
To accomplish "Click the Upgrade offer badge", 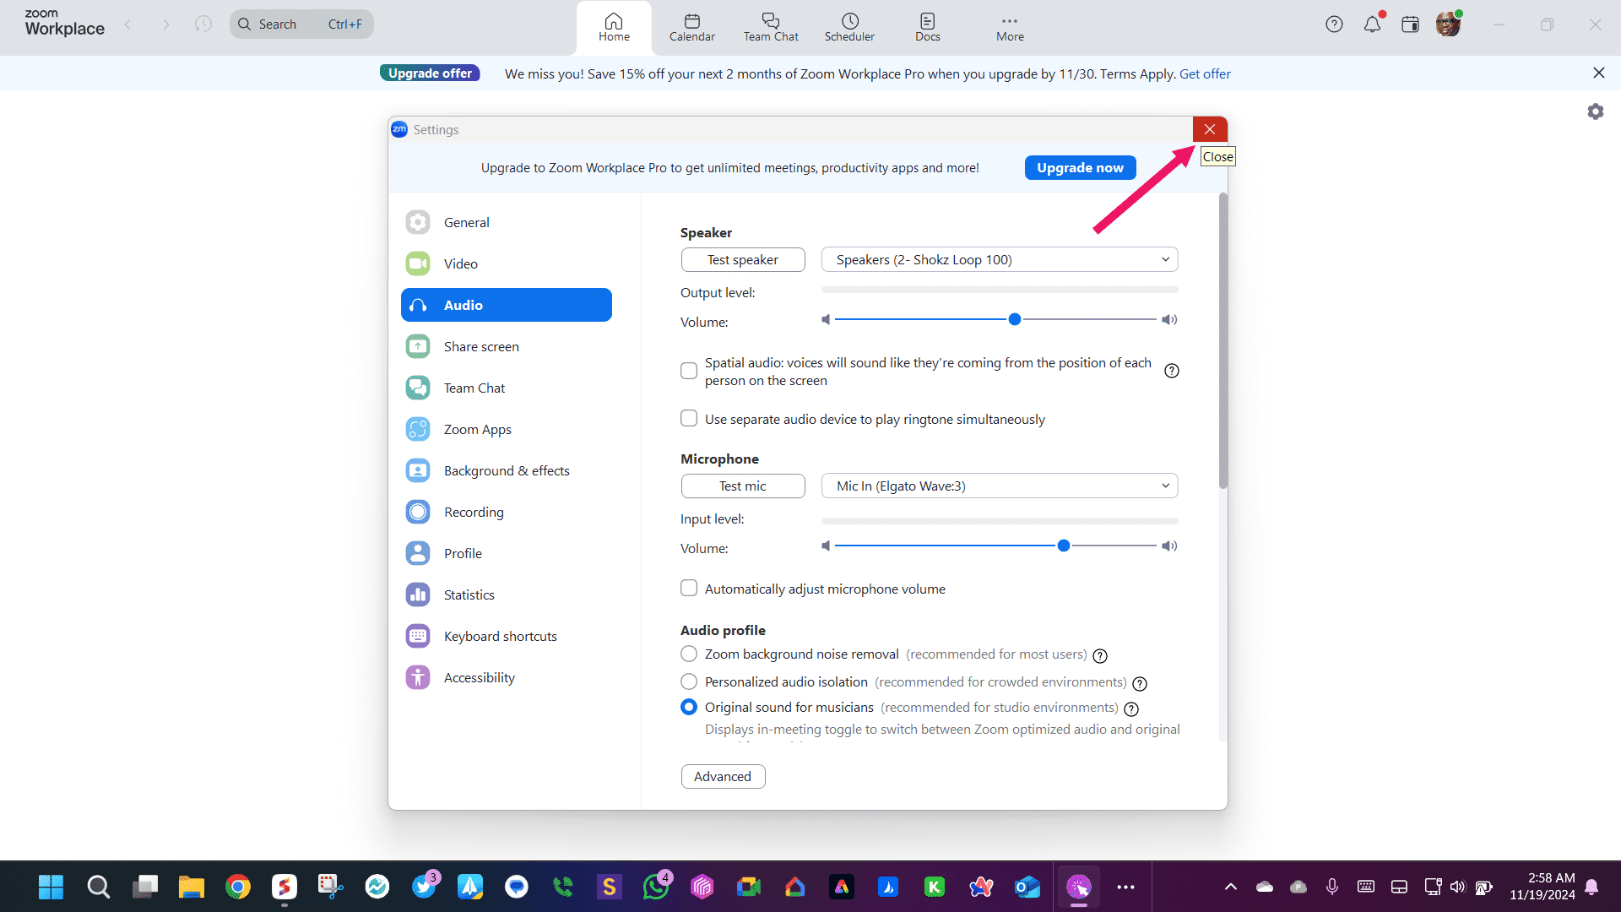I will (430, 73).
